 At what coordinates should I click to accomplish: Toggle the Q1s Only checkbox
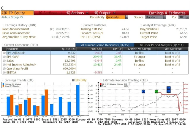[x=73, y=80]
